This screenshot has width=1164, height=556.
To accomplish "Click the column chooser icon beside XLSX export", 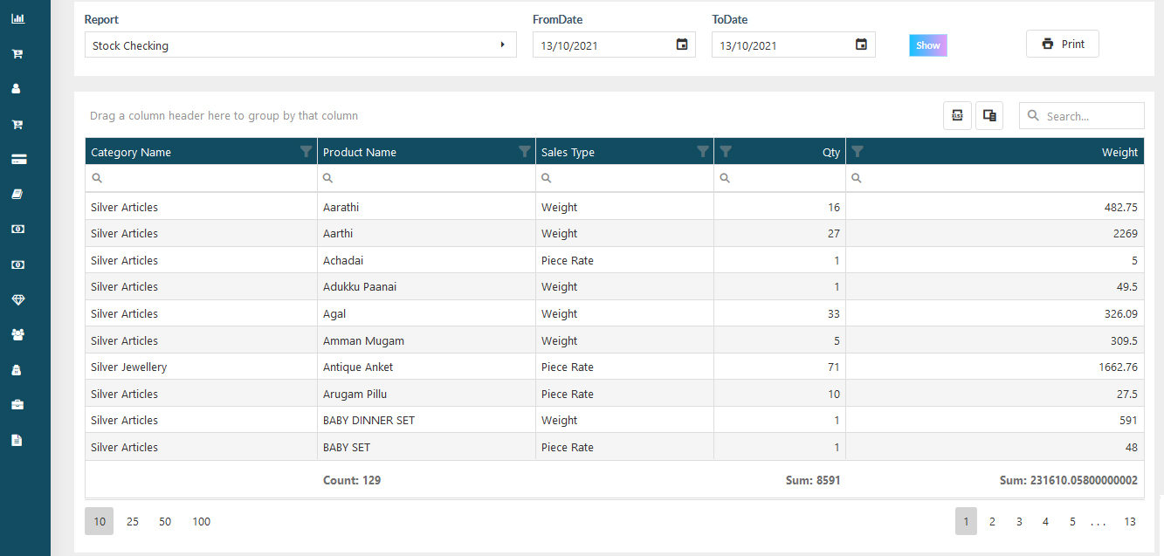I will pyautogui.click(x=988, y=114).
